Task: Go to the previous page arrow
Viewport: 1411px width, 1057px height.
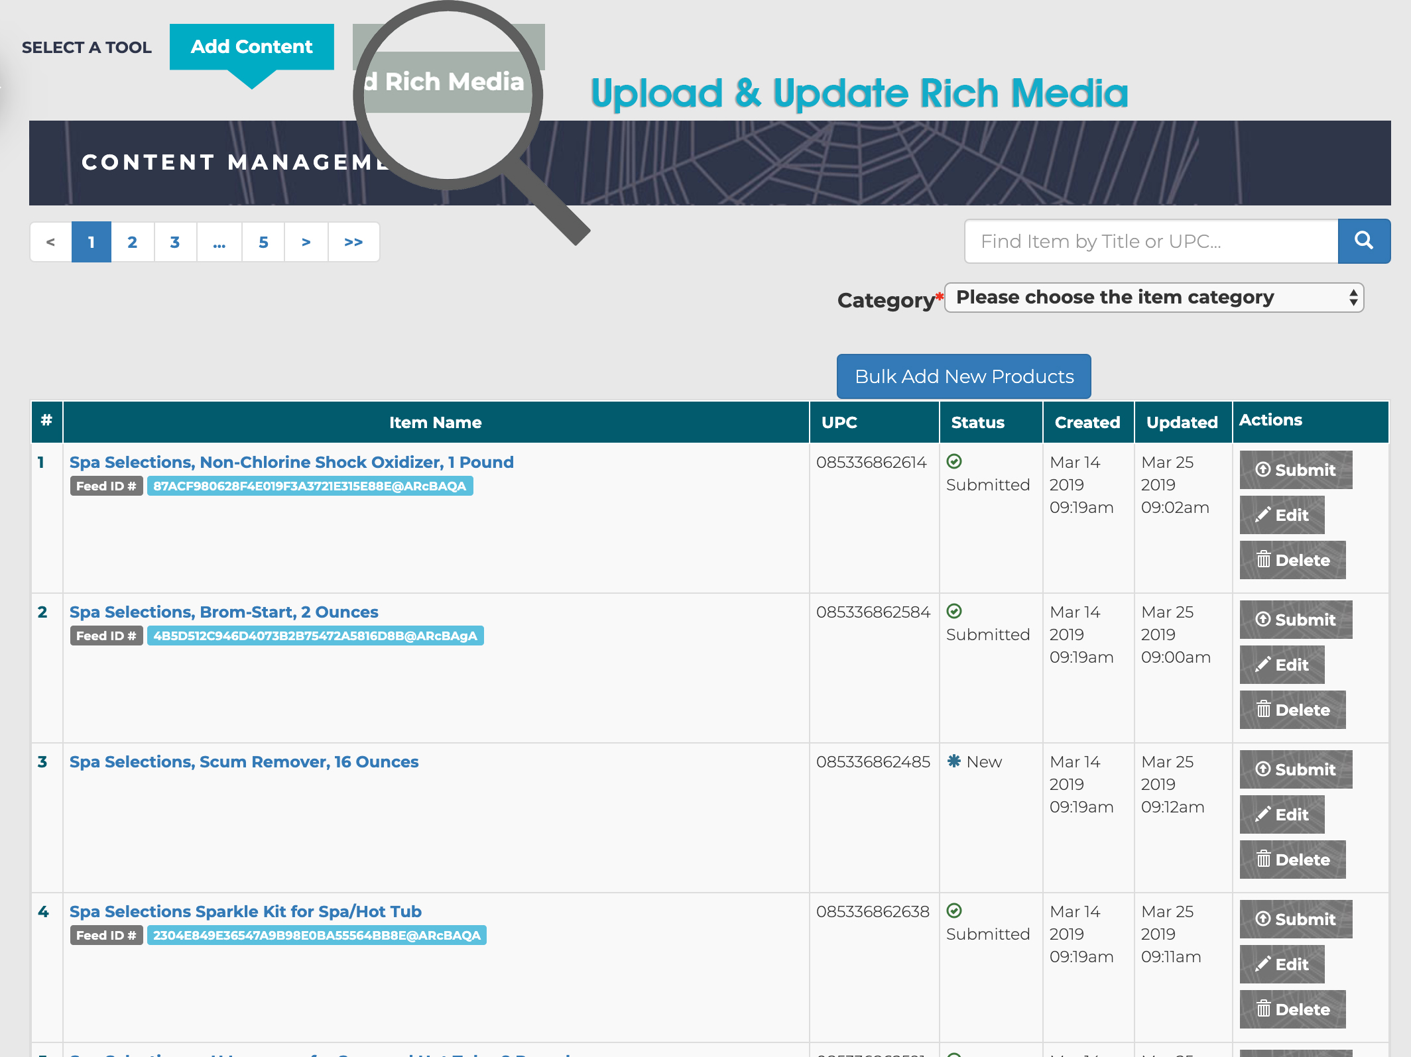Action: point(50,242)
